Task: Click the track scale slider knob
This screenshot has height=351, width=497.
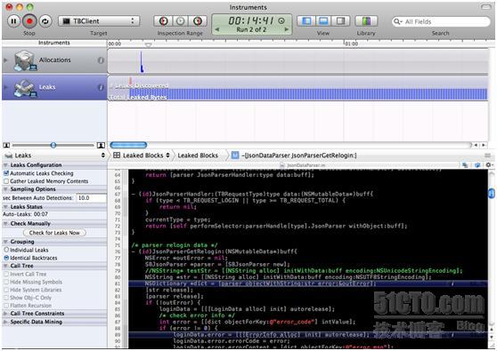Action: click(53, 145)
